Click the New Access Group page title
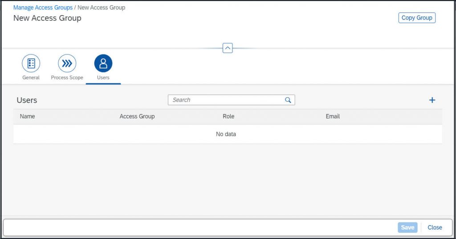The image size is (456, 239). pos(47,18)
